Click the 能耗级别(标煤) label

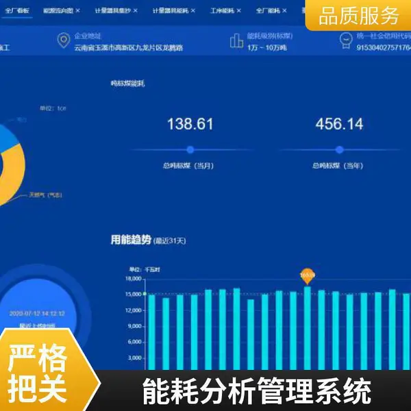pos(270,36)
